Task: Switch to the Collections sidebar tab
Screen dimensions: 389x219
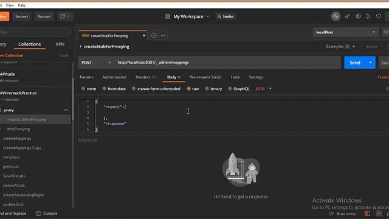Action: click(29, 44)
